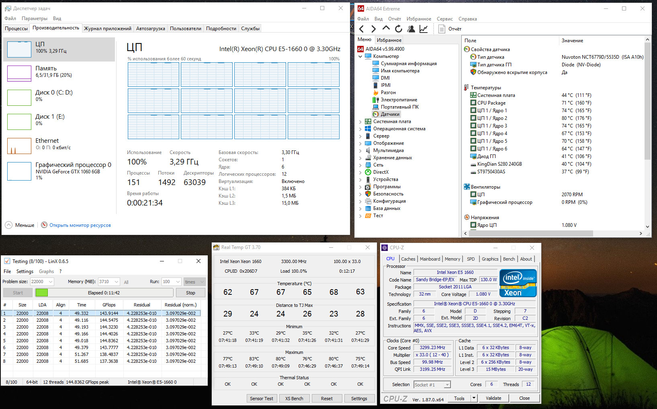
Task: Click the Операционная система Windows icon
Action: (x=368, y=129)
